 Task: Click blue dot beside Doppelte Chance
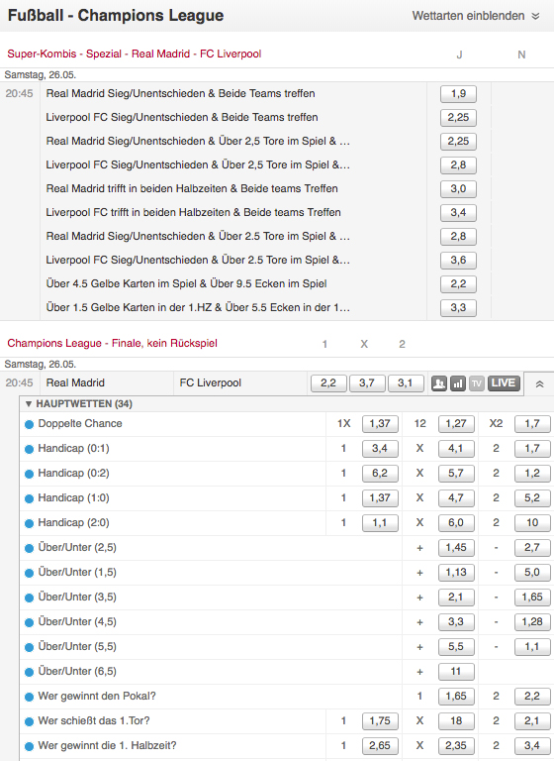(29, 424)
